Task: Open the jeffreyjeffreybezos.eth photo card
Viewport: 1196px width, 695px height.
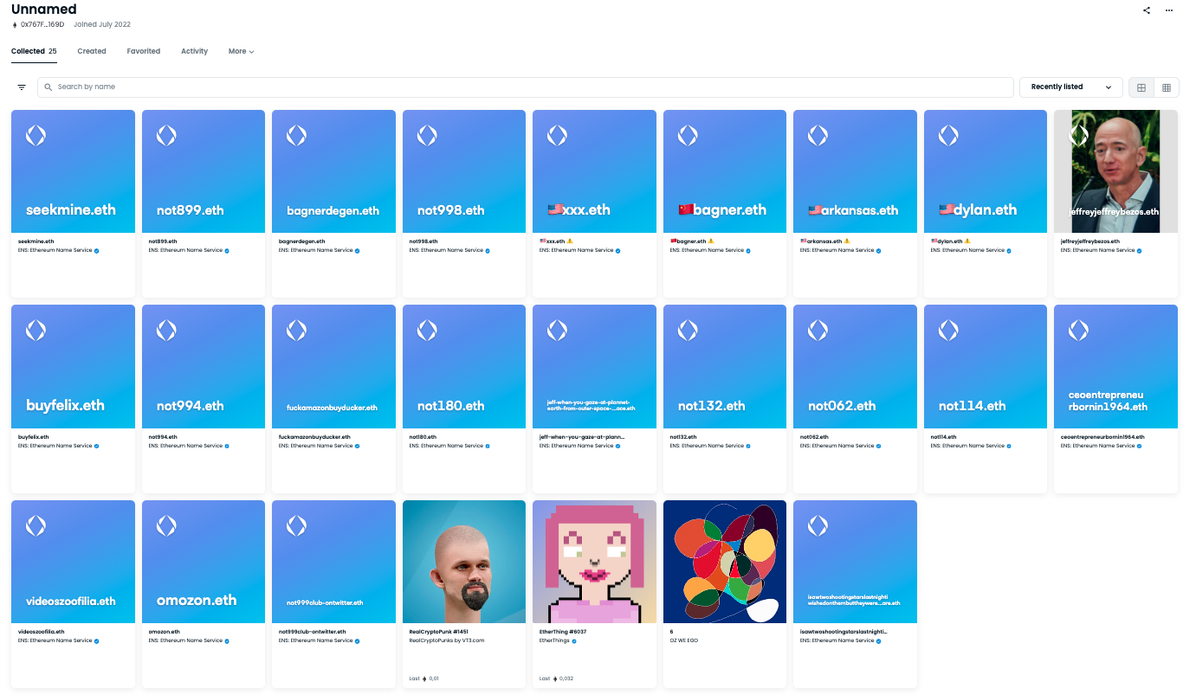Action: click(1115, 171)
